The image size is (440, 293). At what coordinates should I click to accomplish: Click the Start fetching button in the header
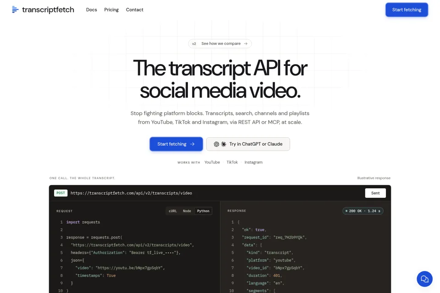pyautogui.click(x=407, y=10)
